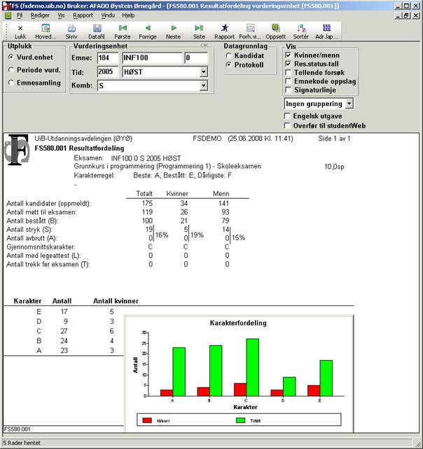The image size is (423, 449).
Task: Open the Fil menu
Action: pyautogui.click(x=20, y=15)
